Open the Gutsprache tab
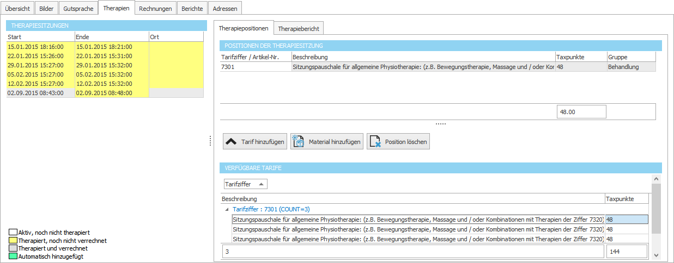 coord(78,9)
